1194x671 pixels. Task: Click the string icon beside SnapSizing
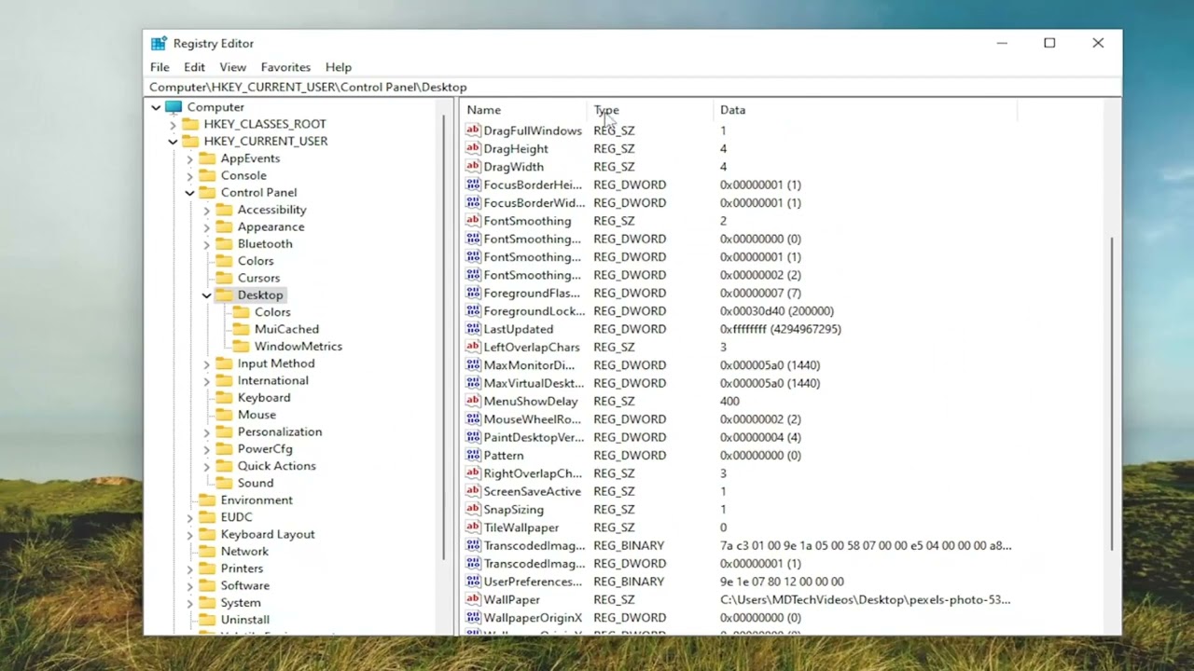click(473, 510)
